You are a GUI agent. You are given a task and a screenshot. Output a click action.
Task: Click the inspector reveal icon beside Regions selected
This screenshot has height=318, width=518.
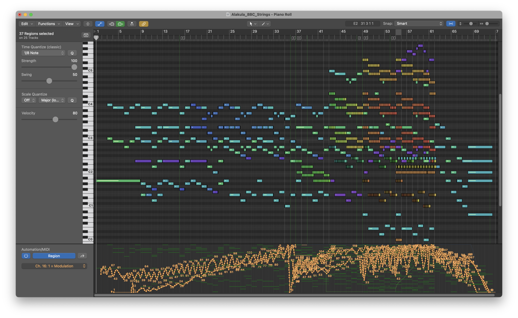point(86,35)
